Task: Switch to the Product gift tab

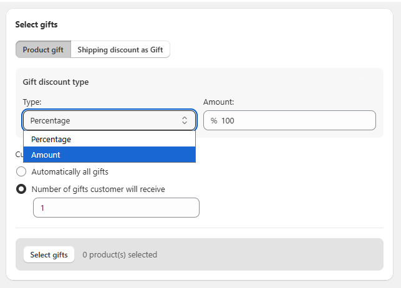Action: [43, 50]
